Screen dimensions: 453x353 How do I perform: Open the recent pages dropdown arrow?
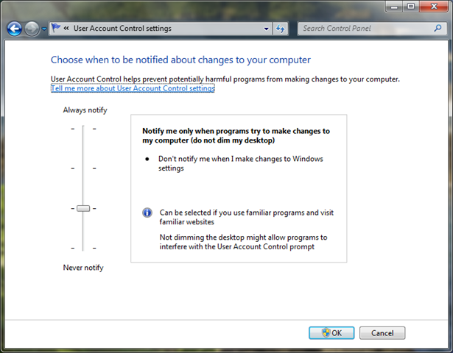click(44, 29)
